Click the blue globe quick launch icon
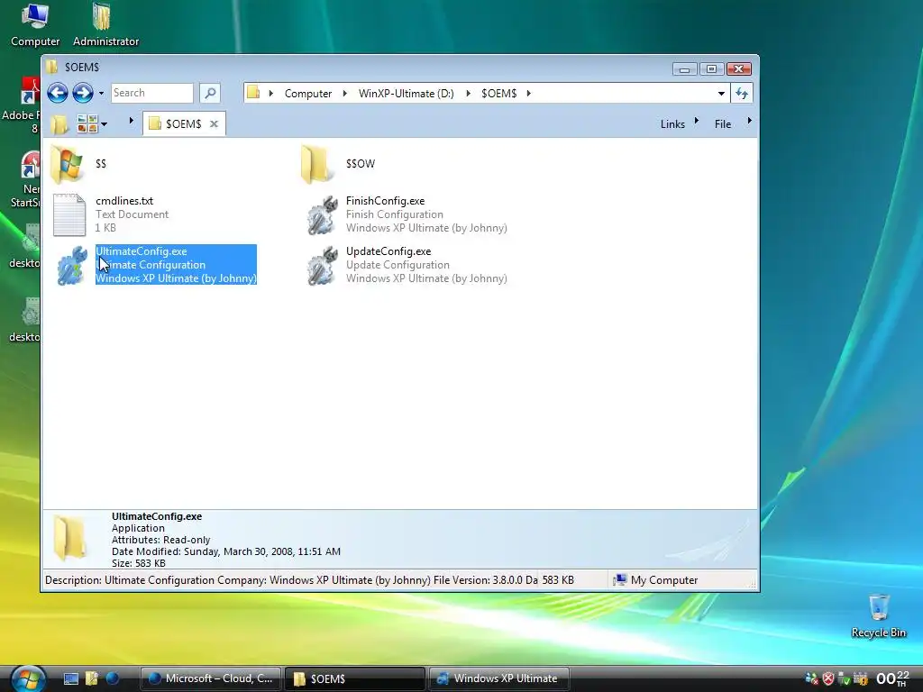 pos(113,678)
